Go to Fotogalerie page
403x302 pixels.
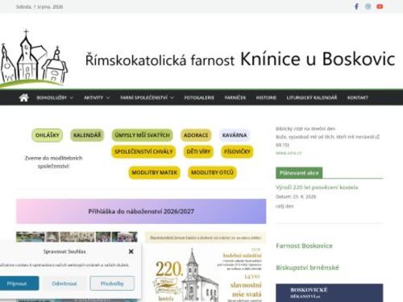tap(199, 97)
